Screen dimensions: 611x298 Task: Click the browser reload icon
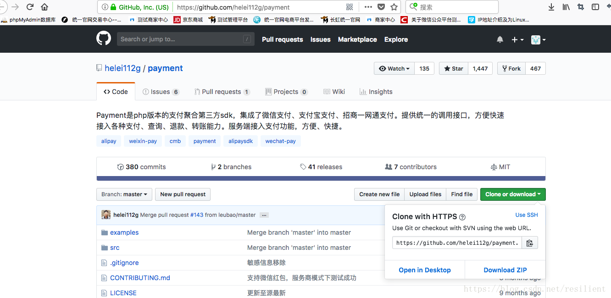pyautogui.click(x=30, y=7)
